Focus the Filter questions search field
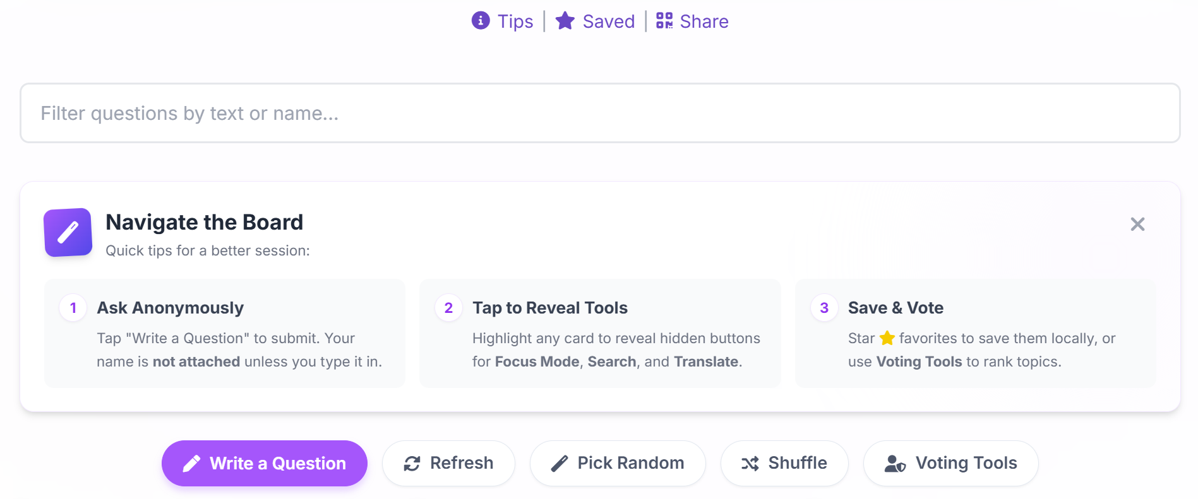1198x499 pixels. (x=600, y=113)
